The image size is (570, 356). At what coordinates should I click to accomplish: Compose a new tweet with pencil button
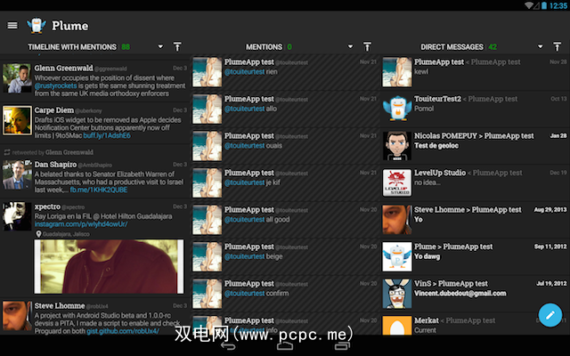point(550,315)
